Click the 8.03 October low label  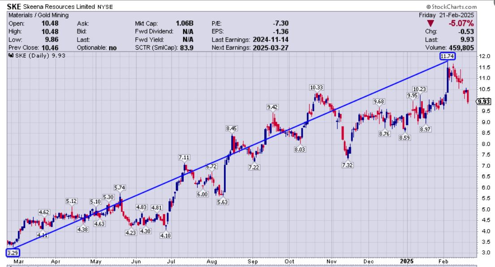click(300, 149)
